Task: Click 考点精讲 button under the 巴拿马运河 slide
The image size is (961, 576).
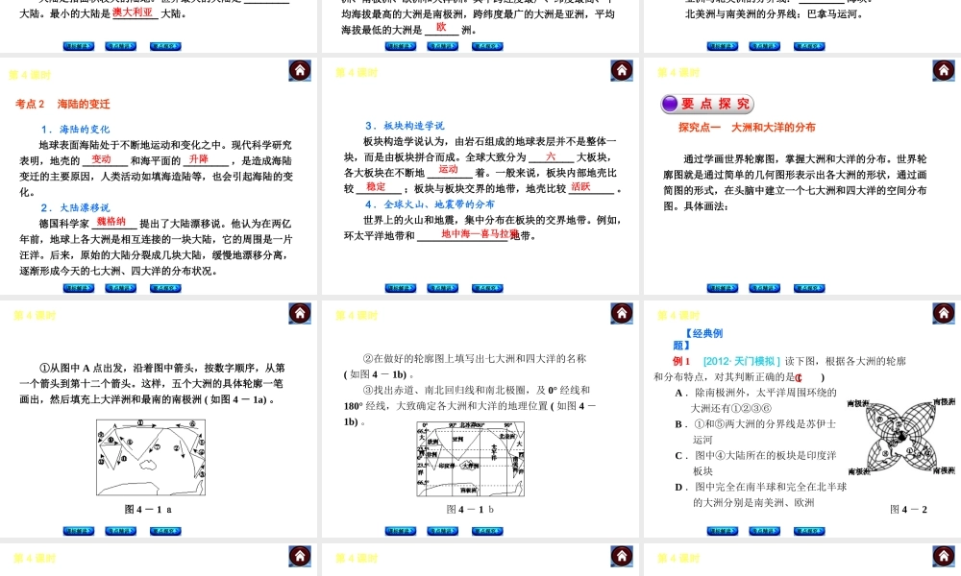Action: [x=764, y=46]
